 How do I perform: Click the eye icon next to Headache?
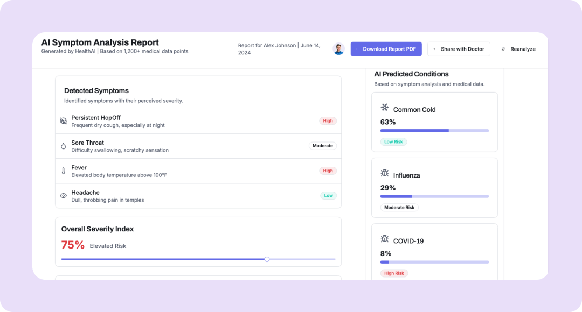coord(63,196)
